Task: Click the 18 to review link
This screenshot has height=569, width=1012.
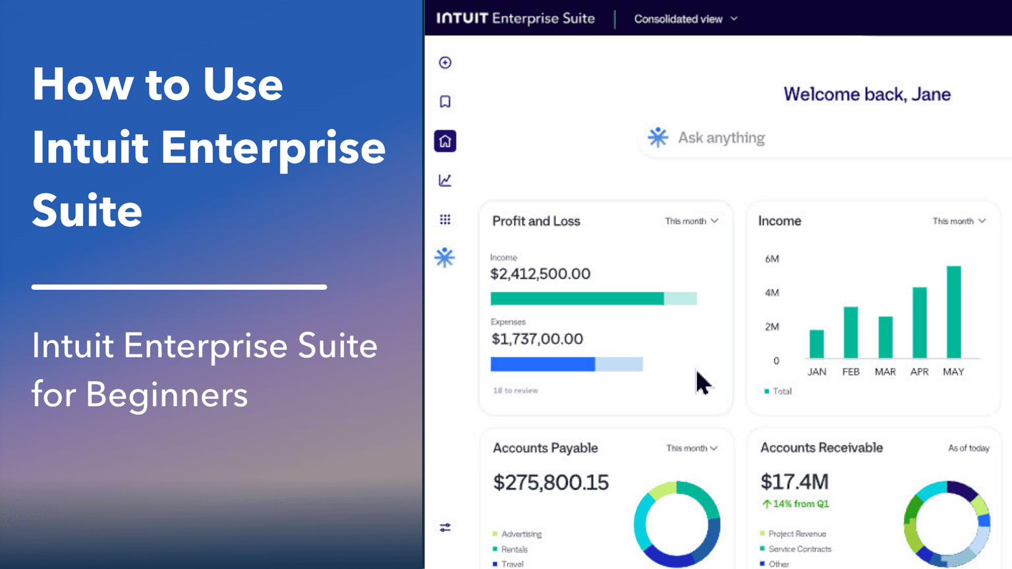Action: (515, 391)
